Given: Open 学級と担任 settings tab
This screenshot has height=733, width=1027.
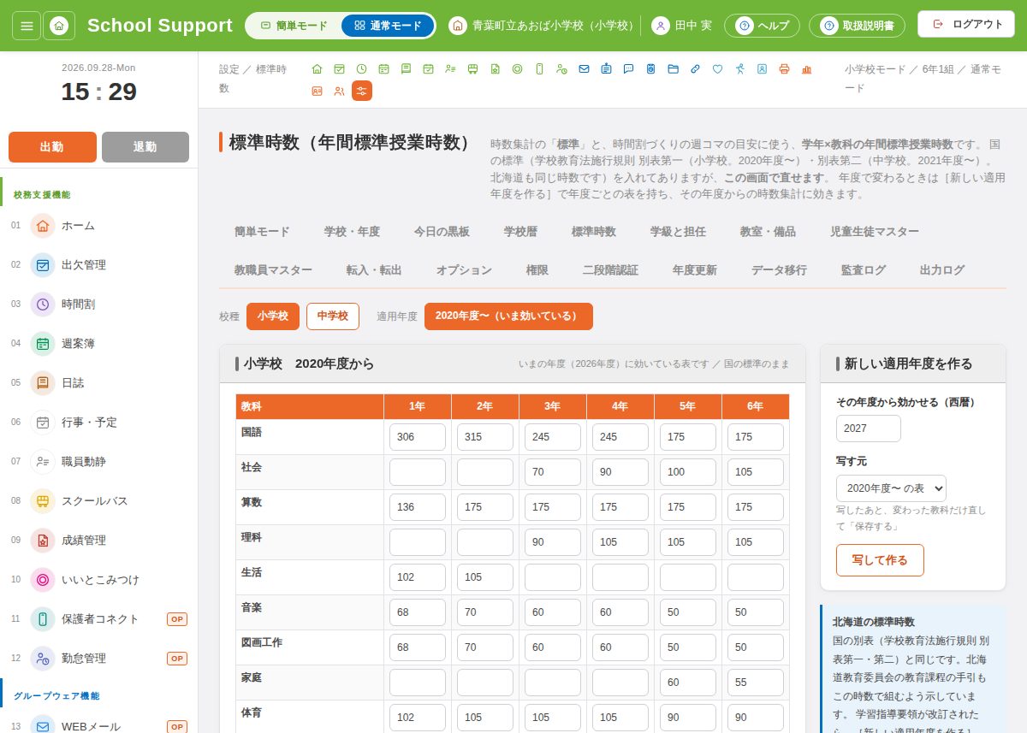Looking at the screenshot, I should pyautogui.click(x=678, y=232).
